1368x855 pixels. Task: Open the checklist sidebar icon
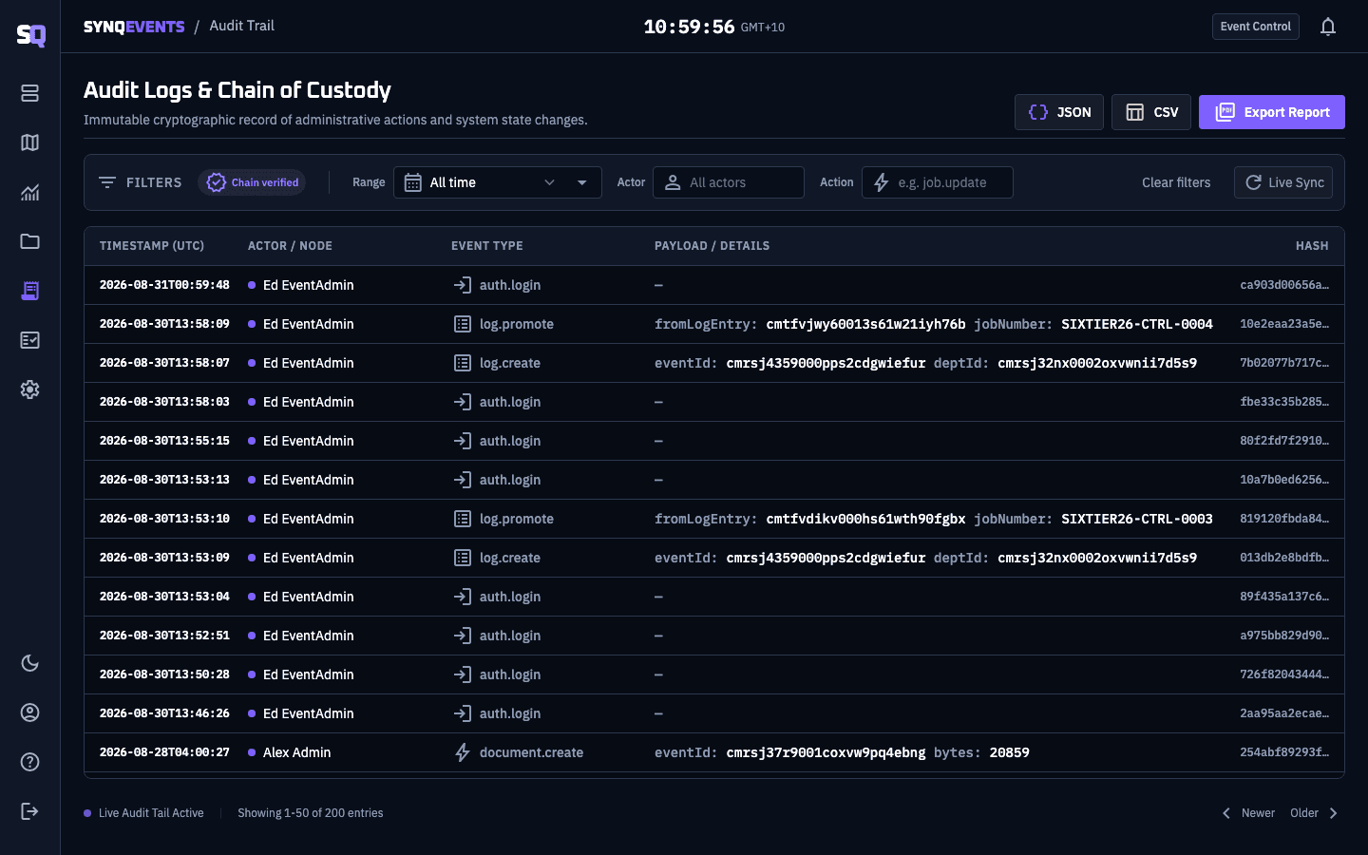point(29,340)
